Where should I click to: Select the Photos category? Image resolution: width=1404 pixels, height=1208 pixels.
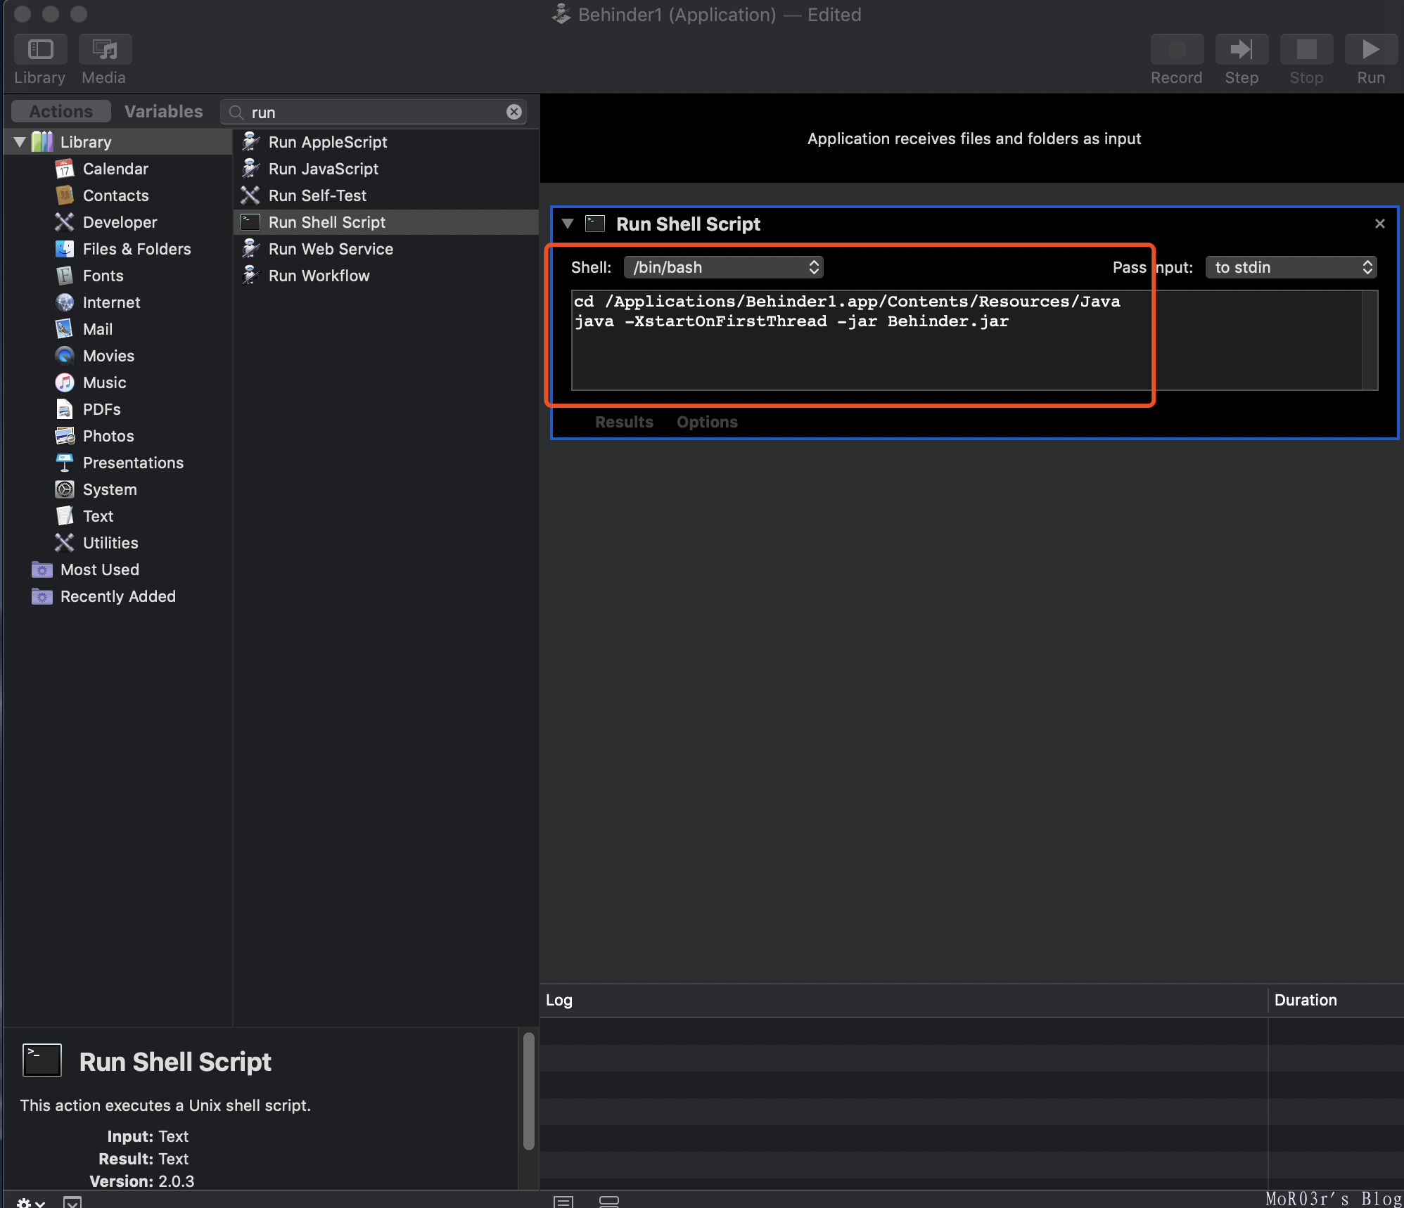coord(108,436)
